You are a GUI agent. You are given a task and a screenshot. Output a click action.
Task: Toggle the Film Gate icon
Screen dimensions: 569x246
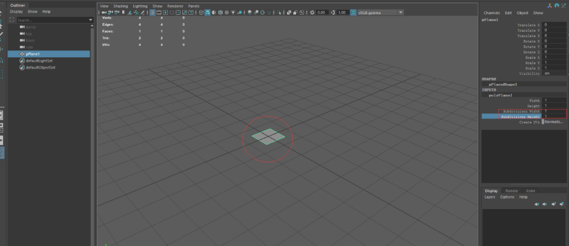point(159,12)
